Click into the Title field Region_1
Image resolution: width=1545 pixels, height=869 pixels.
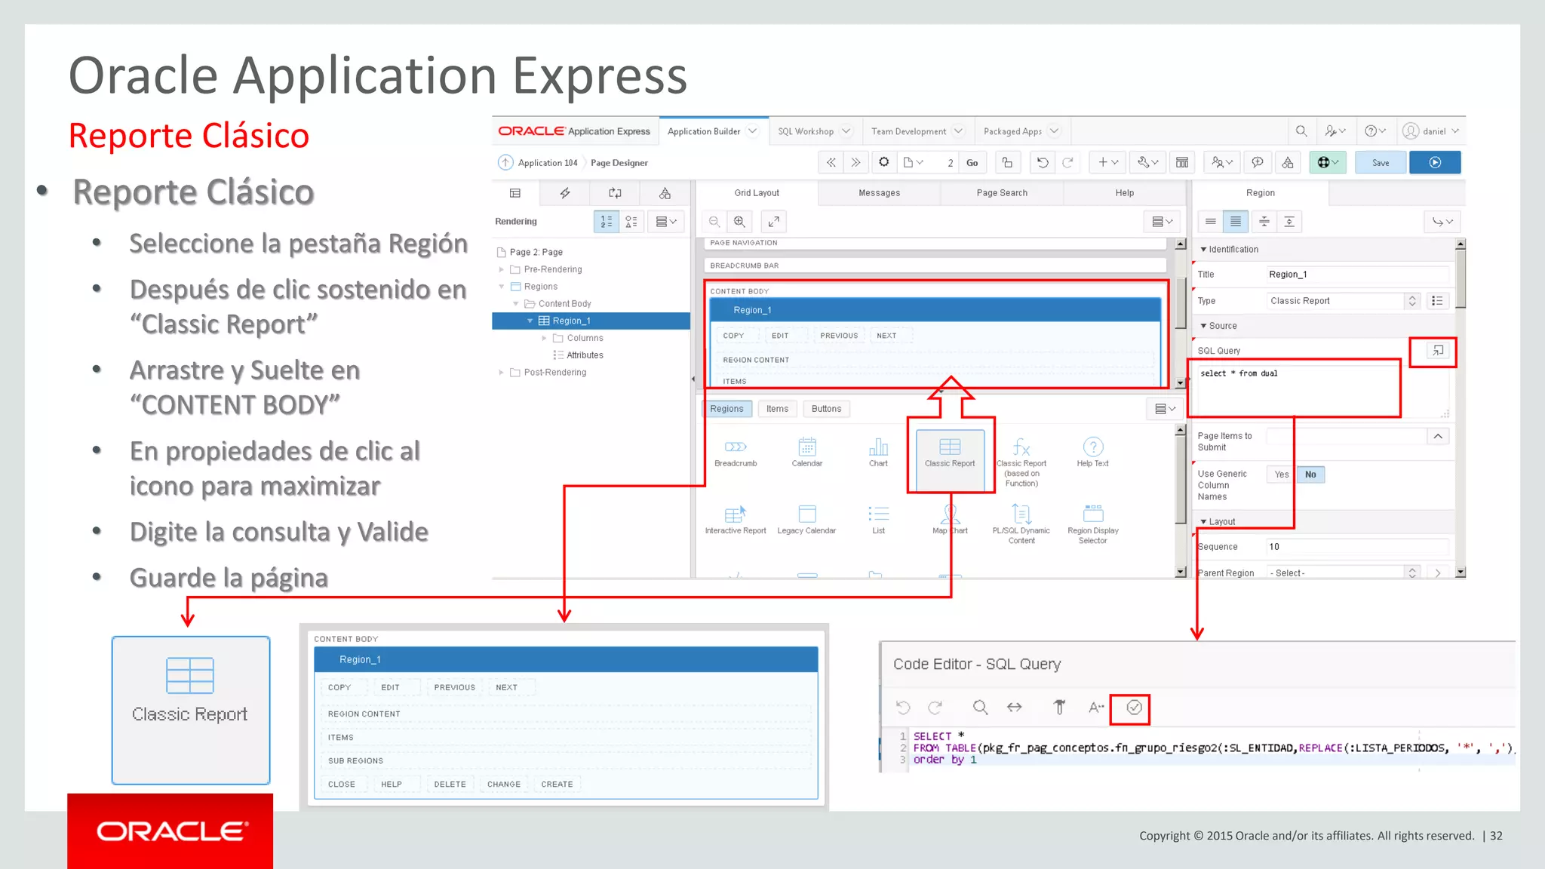[1357, 275]
